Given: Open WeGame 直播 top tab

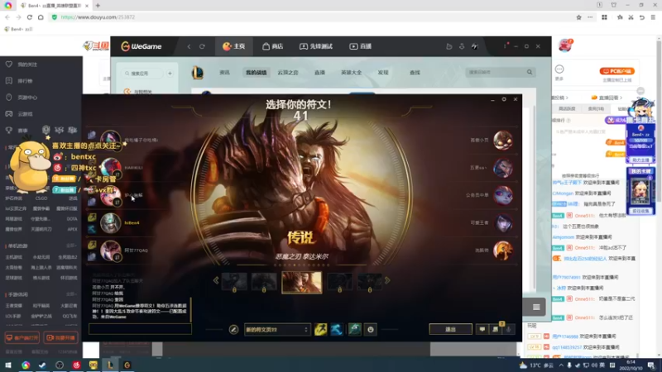Looking at the screenshot, I should pos(361,46).
